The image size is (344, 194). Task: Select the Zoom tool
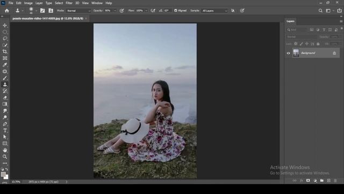click(x=5, y=157)
